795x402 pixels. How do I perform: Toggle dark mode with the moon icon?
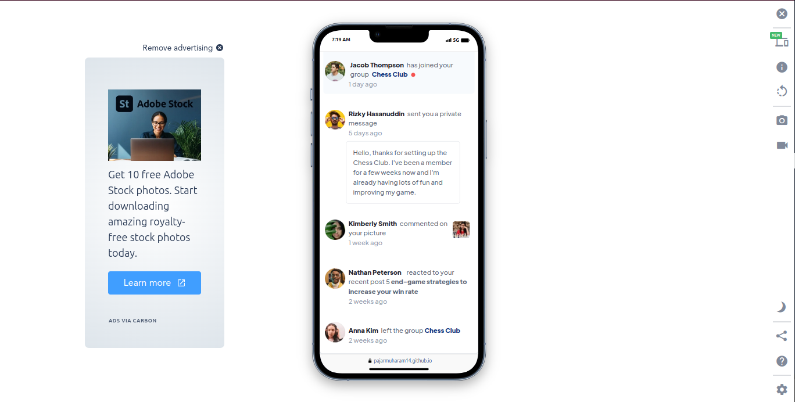pyautogui.click(x=782, y=307)
